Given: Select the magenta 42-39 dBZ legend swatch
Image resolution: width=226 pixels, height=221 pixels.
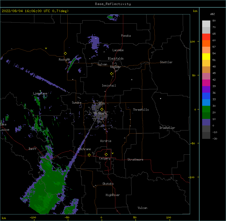Looking at the screenshot, I should click(206, 83).
